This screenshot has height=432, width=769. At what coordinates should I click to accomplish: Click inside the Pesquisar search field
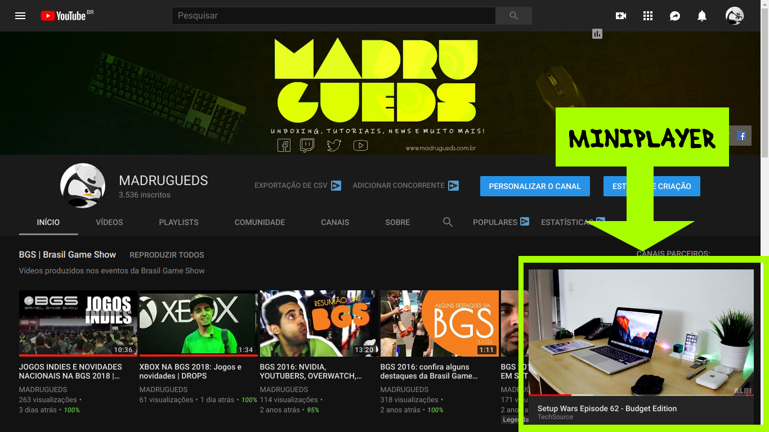pyautogui.click(x=332, y=15)
